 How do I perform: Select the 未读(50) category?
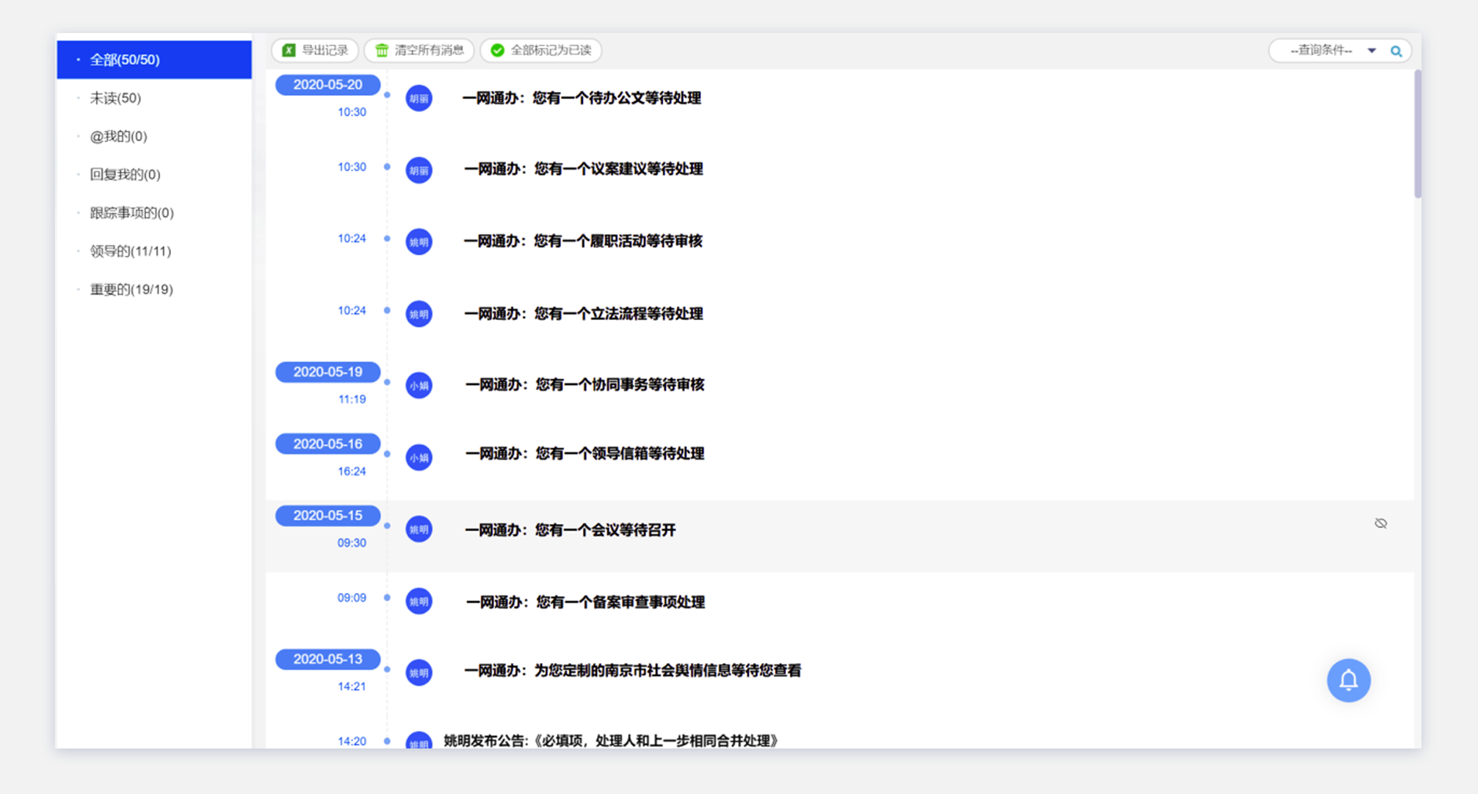point(115,98)
